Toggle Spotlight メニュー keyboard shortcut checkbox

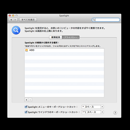(26, 107)
